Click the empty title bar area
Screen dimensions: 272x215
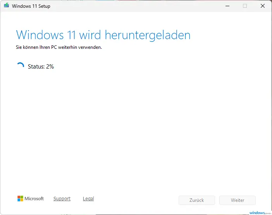click(136, 6)
